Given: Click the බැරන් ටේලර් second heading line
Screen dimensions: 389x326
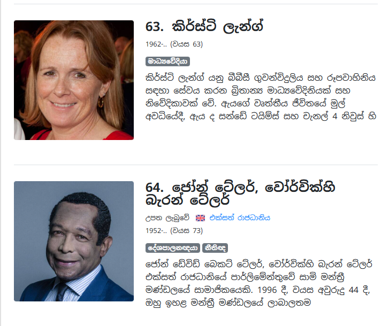Looking at the screenshot, I should coord(187,200).
